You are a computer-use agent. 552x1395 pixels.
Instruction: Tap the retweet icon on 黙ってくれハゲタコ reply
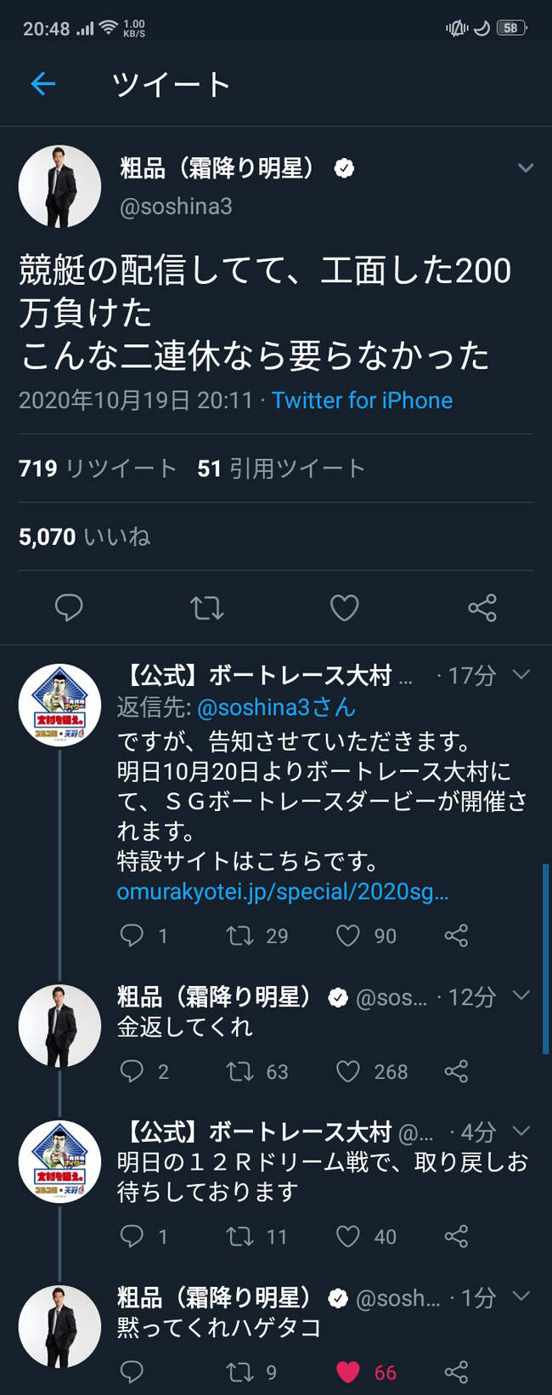(240, 1372)
